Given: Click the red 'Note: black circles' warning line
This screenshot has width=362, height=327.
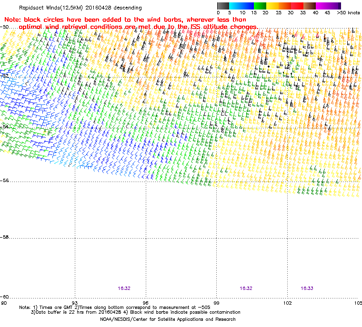Looking at the screenshot, I should (125, 19).
